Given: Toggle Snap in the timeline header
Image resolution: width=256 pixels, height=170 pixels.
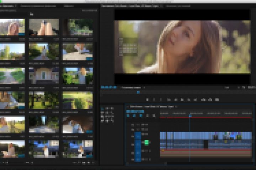Looking at the screenshot, I should pyautogui.click(x=134, y=116).
